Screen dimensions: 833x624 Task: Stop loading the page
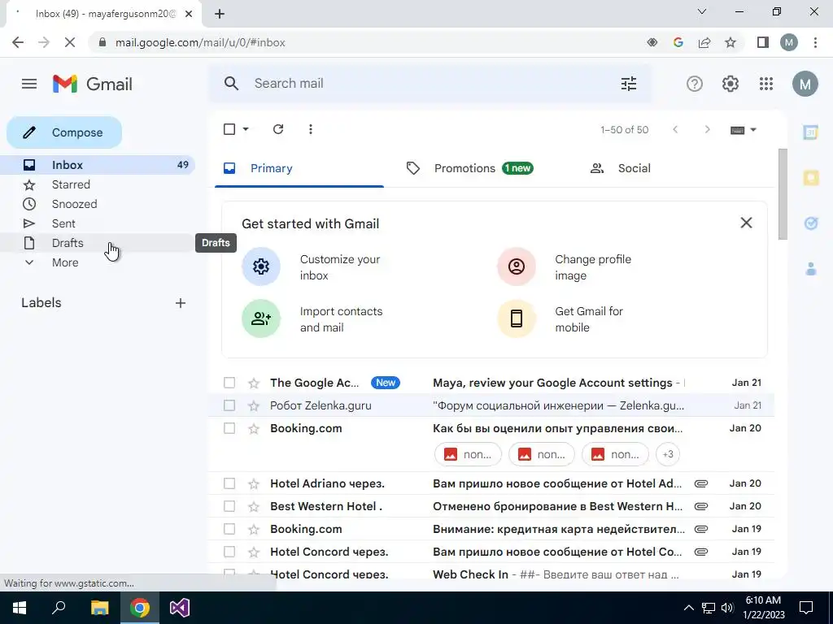point(70,42)
